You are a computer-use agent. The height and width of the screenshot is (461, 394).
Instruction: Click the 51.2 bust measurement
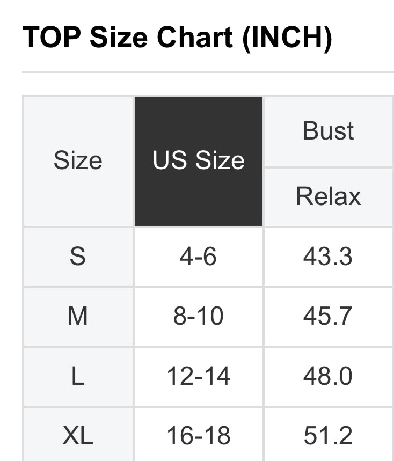pos(328,436)
